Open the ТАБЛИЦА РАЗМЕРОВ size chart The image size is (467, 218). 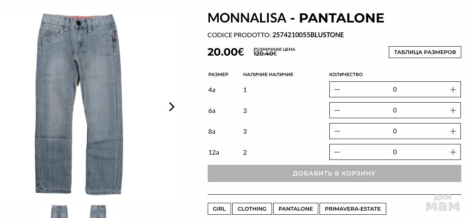pos(425,52)
